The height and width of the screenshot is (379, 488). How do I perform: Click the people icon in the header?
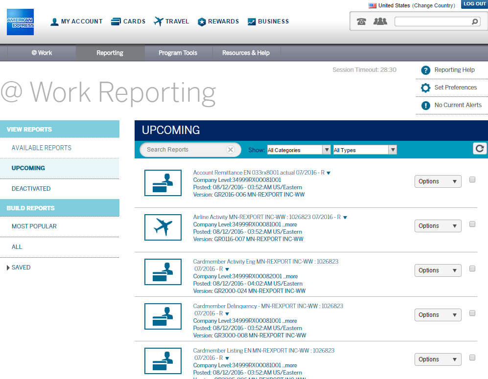pyautogui.click(x=380, y=21)
